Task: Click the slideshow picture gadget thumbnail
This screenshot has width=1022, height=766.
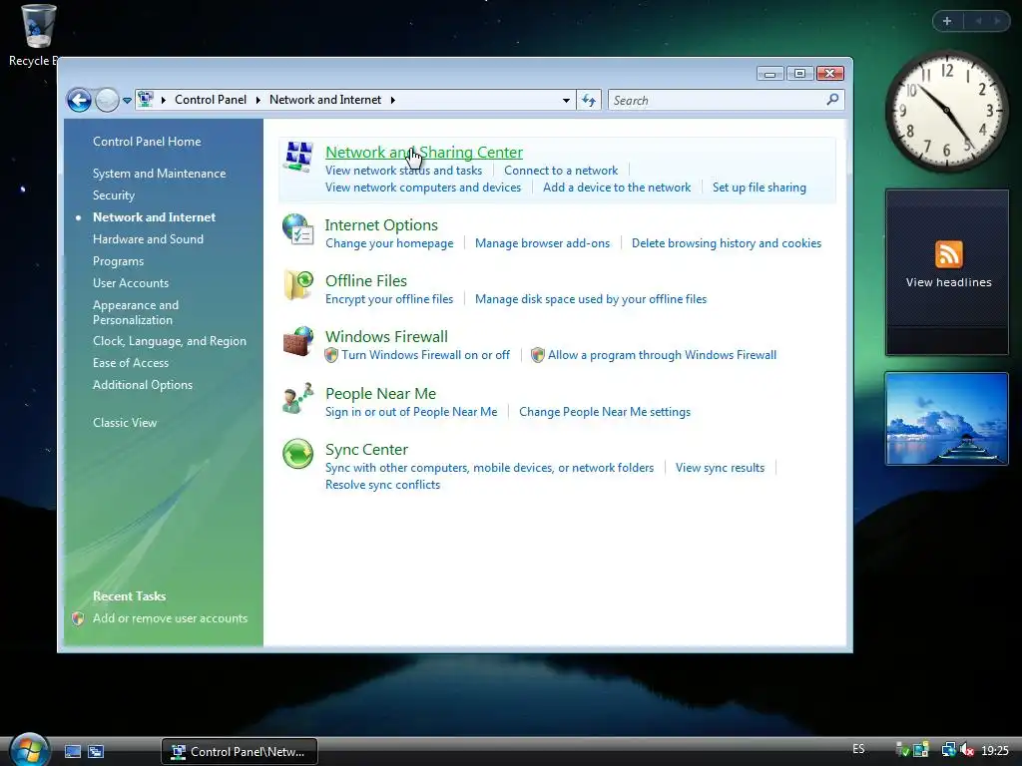Action: [x=946, y=419]
